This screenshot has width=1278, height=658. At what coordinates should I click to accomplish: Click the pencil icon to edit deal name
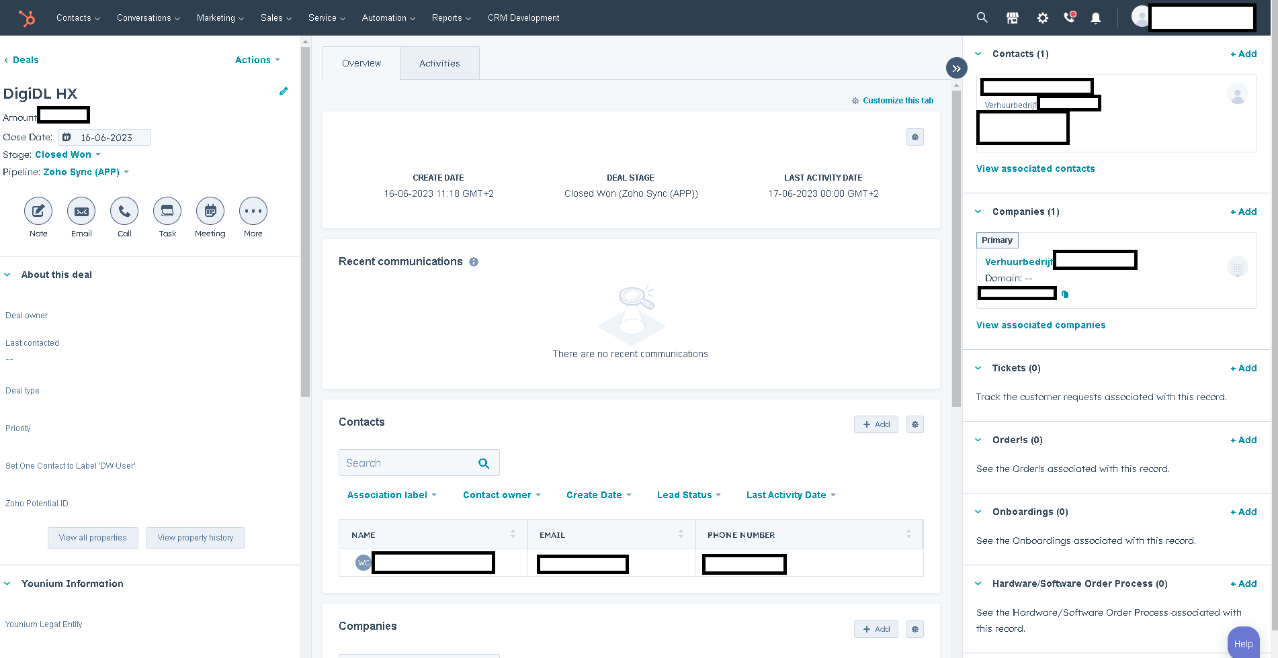pyautogui.click(x=284, y=91)
